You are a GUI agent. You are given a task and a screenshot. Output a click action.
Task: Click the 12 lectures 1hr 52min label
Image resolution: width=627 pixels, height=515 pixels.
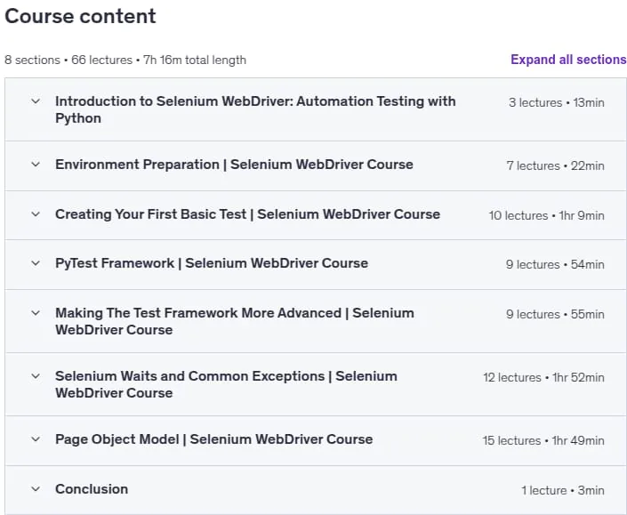click(x=543, y=377)
